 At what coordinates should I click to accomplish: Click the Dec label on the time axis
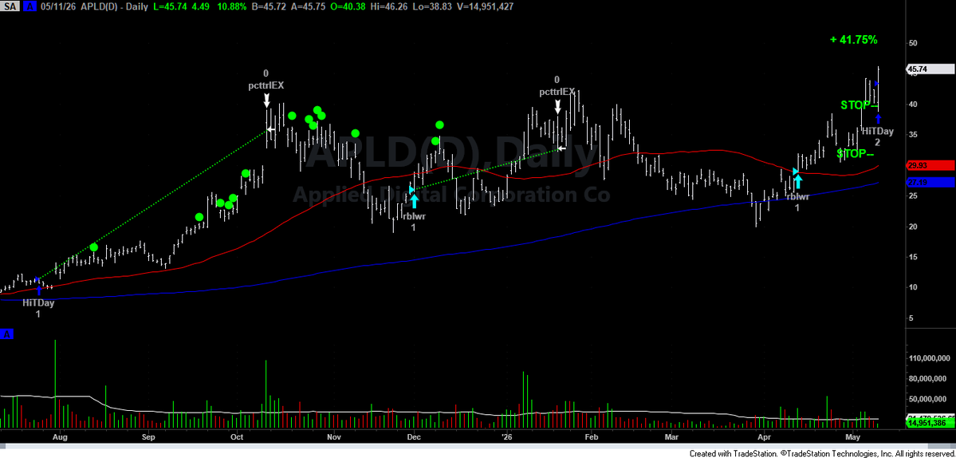(x=414, y=437)
